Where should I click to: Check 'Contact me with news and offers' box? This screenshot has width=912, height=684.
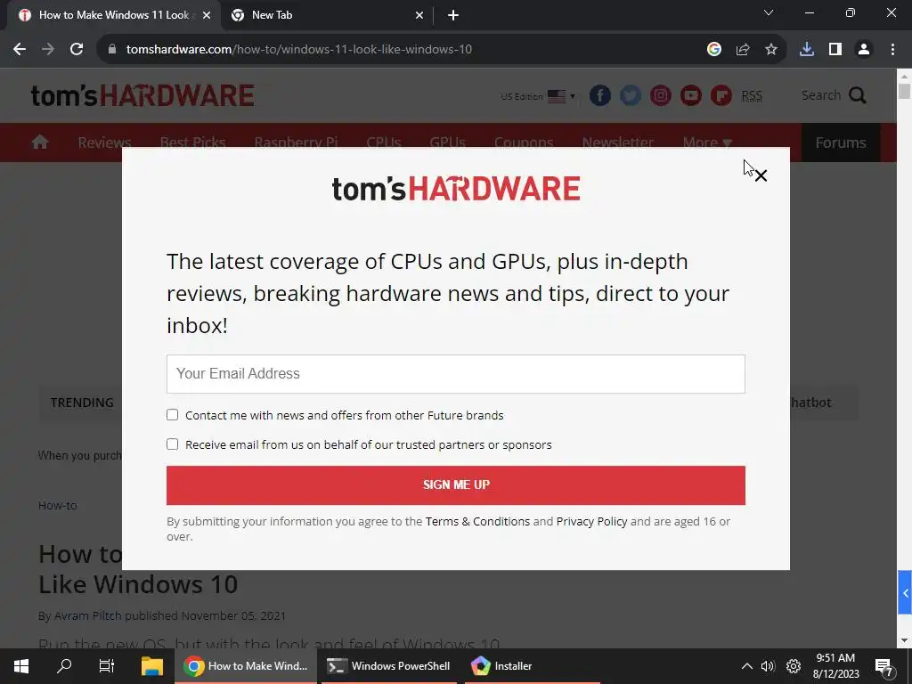click(x=172, y=415)
